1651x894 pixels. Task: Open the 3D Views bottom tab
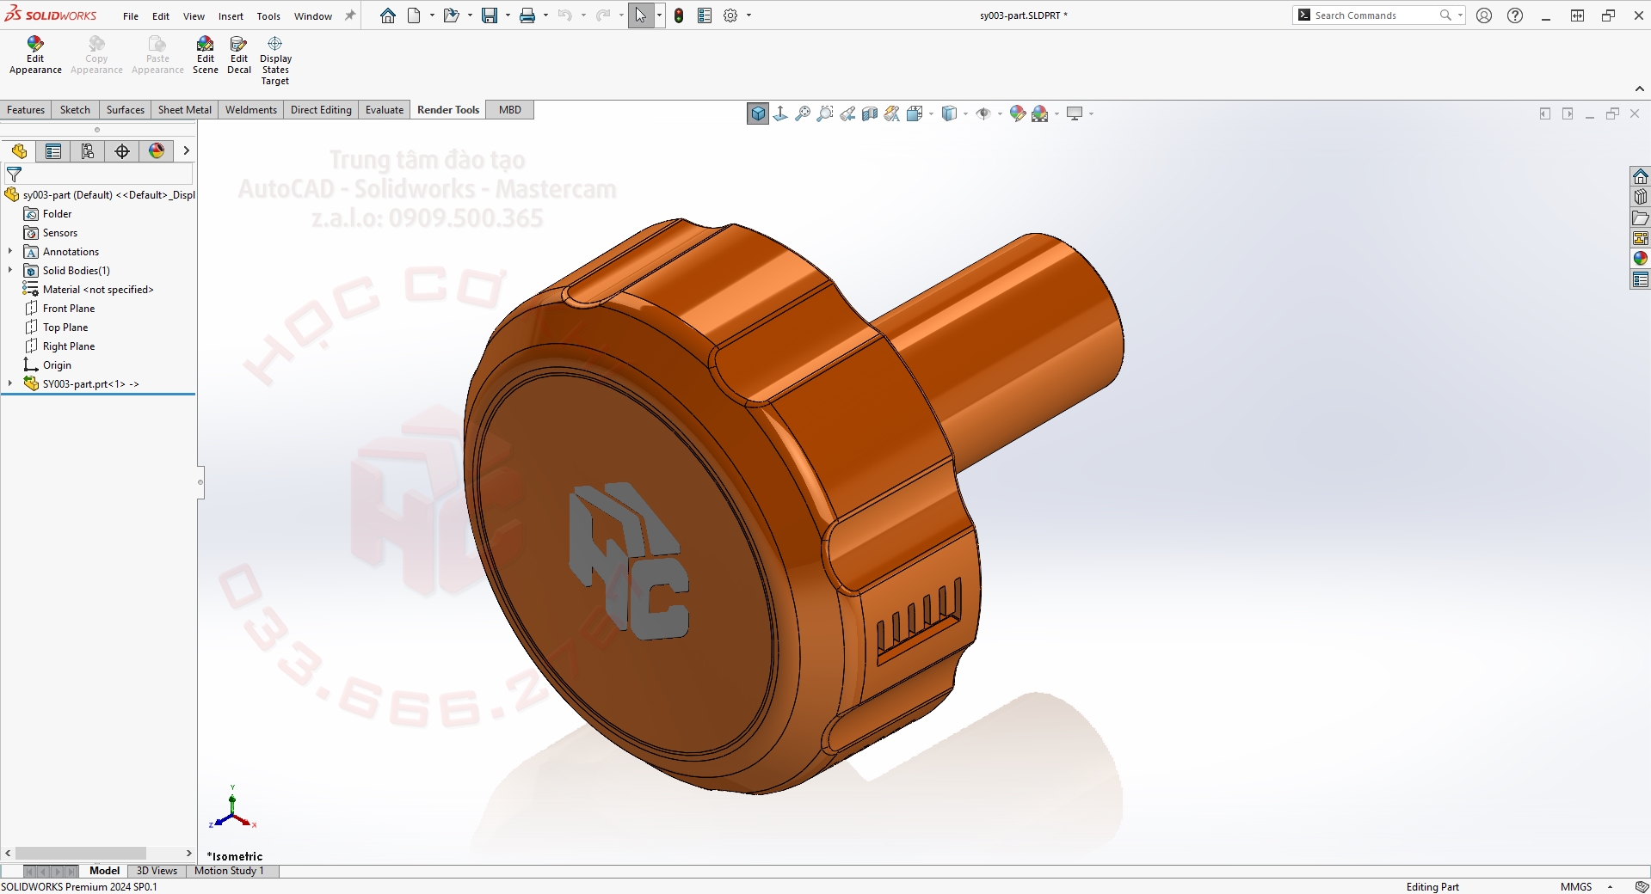point(157,871)
